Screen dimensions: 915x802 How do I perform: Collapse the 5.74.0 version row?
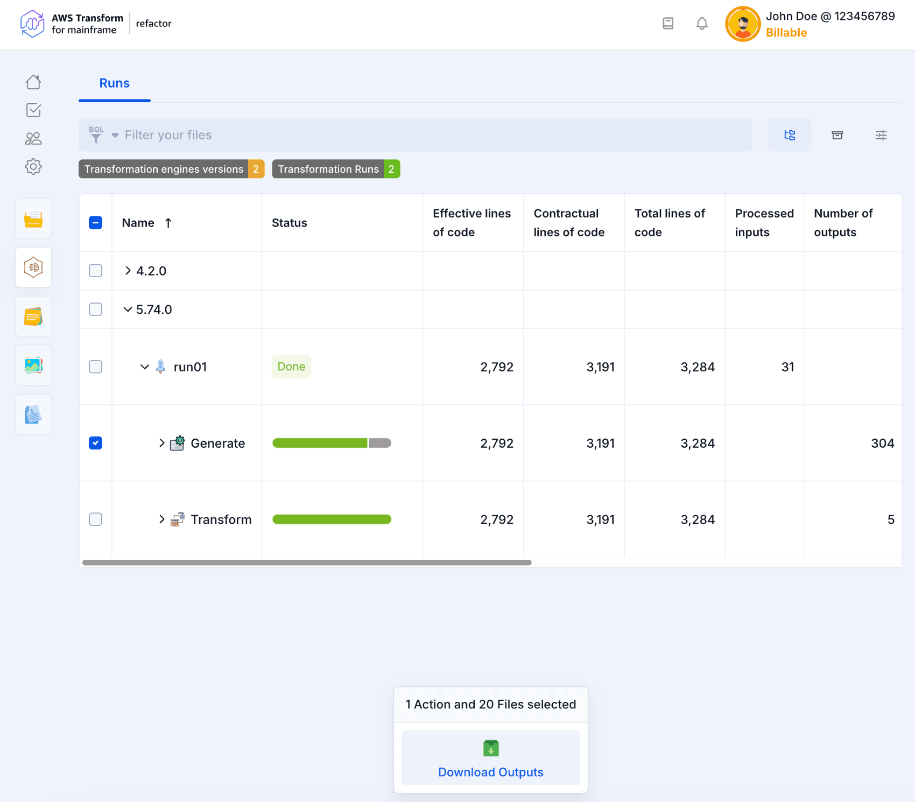(128, 309)
